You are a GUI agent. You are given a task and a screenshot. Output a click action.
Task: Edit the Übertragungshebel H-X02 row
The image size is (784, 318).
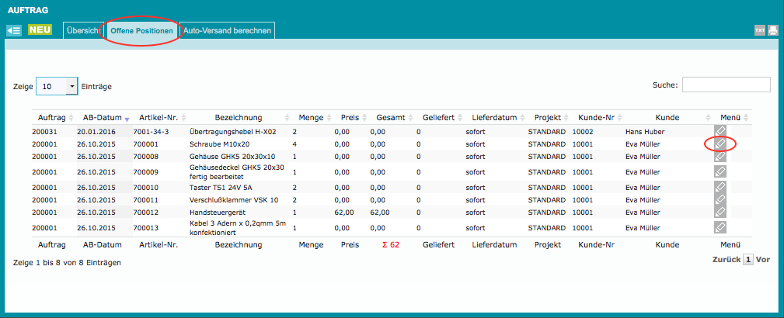pyautogui.click(x=720, y=131)
